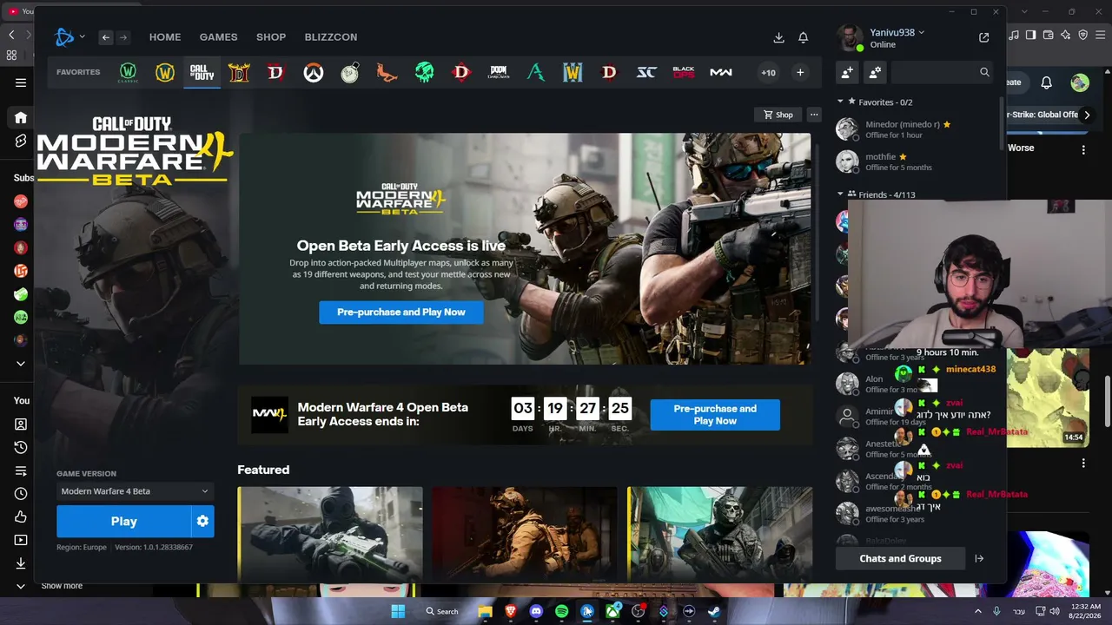Go to YouTube Home in the browser sidebar
This screenshot has width=1112, height=625.
(21, 118)
